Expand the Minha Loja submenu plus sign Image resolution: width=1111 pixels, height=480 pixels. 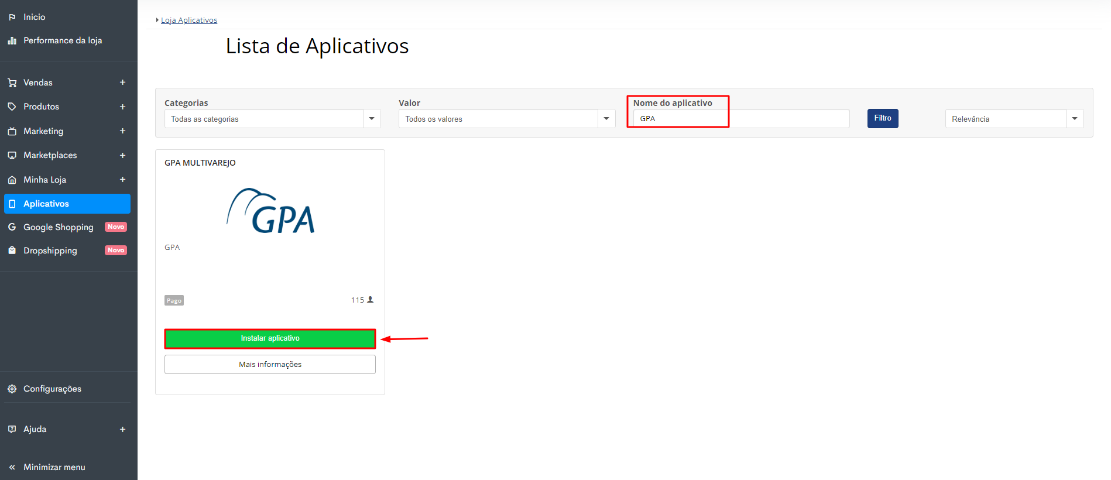(x=122, y=180)
